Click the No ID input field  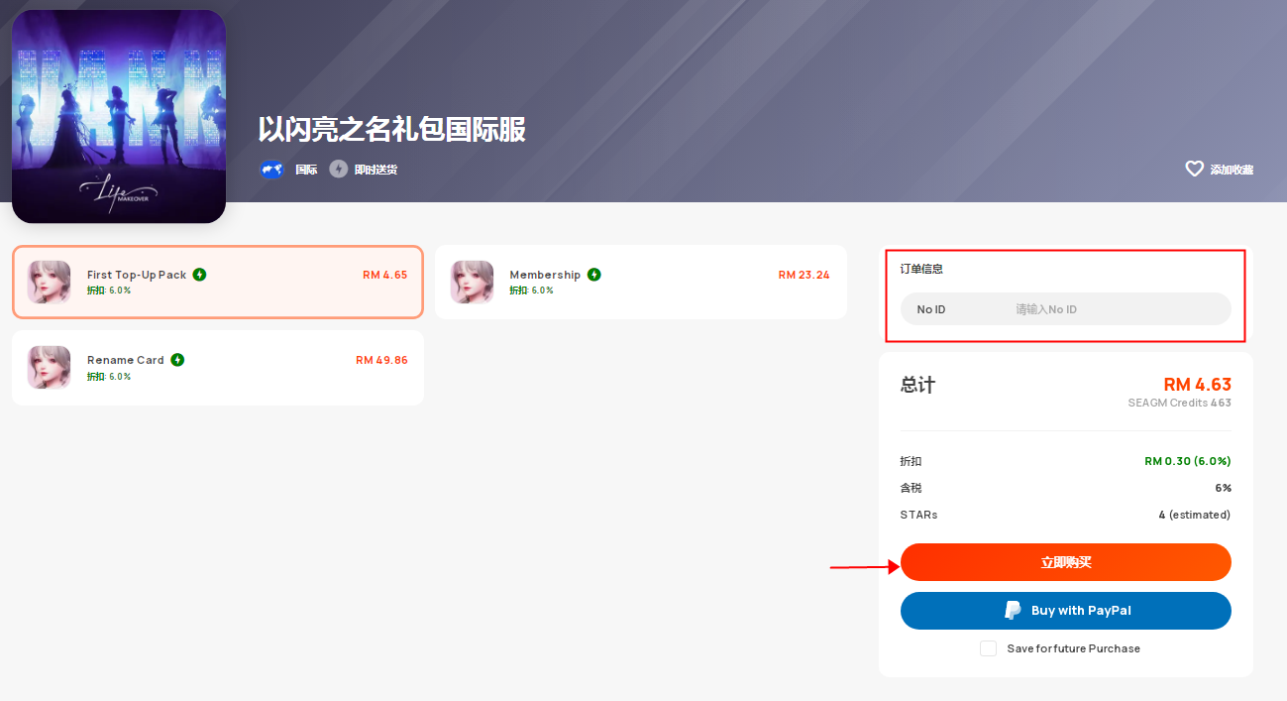pyautogui.click(x=1066, y=309)
